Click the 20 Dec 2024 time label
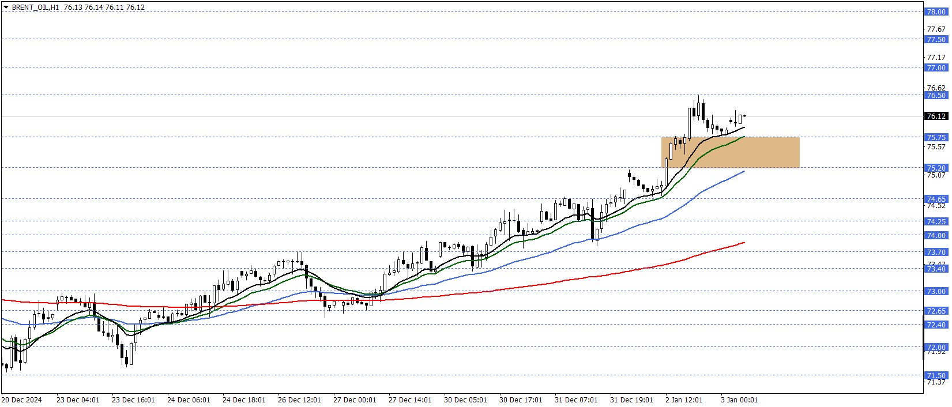The image size is (952, 407). click(22, 400)
